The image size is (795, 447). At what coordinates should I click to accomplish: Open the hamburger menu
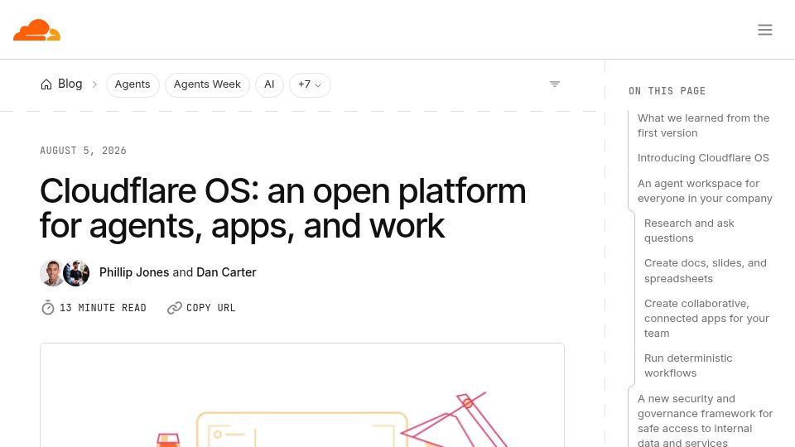tap(765, 30)
